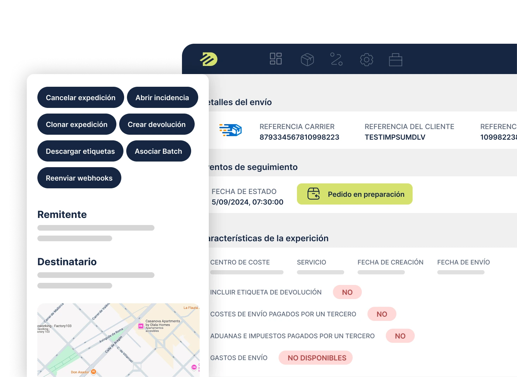Toggle the return label NO badge

pyautogui.click(x=347, y=292)
